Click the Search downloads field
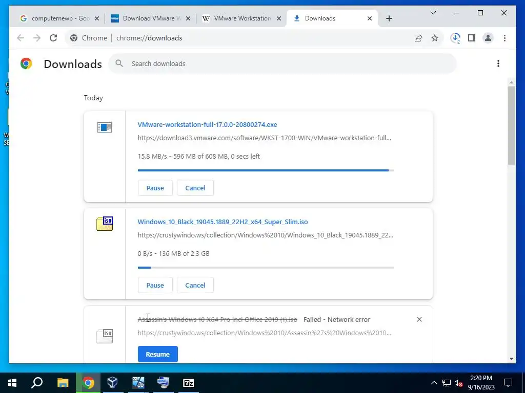Screen dimensions: 525x393 pos(282,63)
